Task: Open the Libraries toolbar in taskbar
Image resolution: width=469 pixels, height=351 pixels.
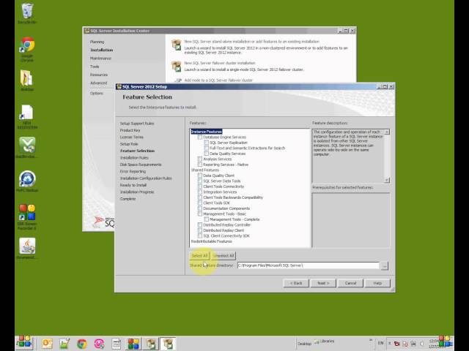Action: coord(324,341)
